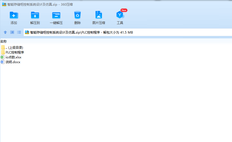This screenshot has width=232, height=142.
Task: Click the folder icon beside PLC控制程序
Action: (3, 52)
